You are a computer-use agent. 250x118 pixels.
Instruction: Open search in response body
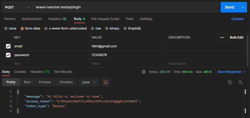pos(241,82)
